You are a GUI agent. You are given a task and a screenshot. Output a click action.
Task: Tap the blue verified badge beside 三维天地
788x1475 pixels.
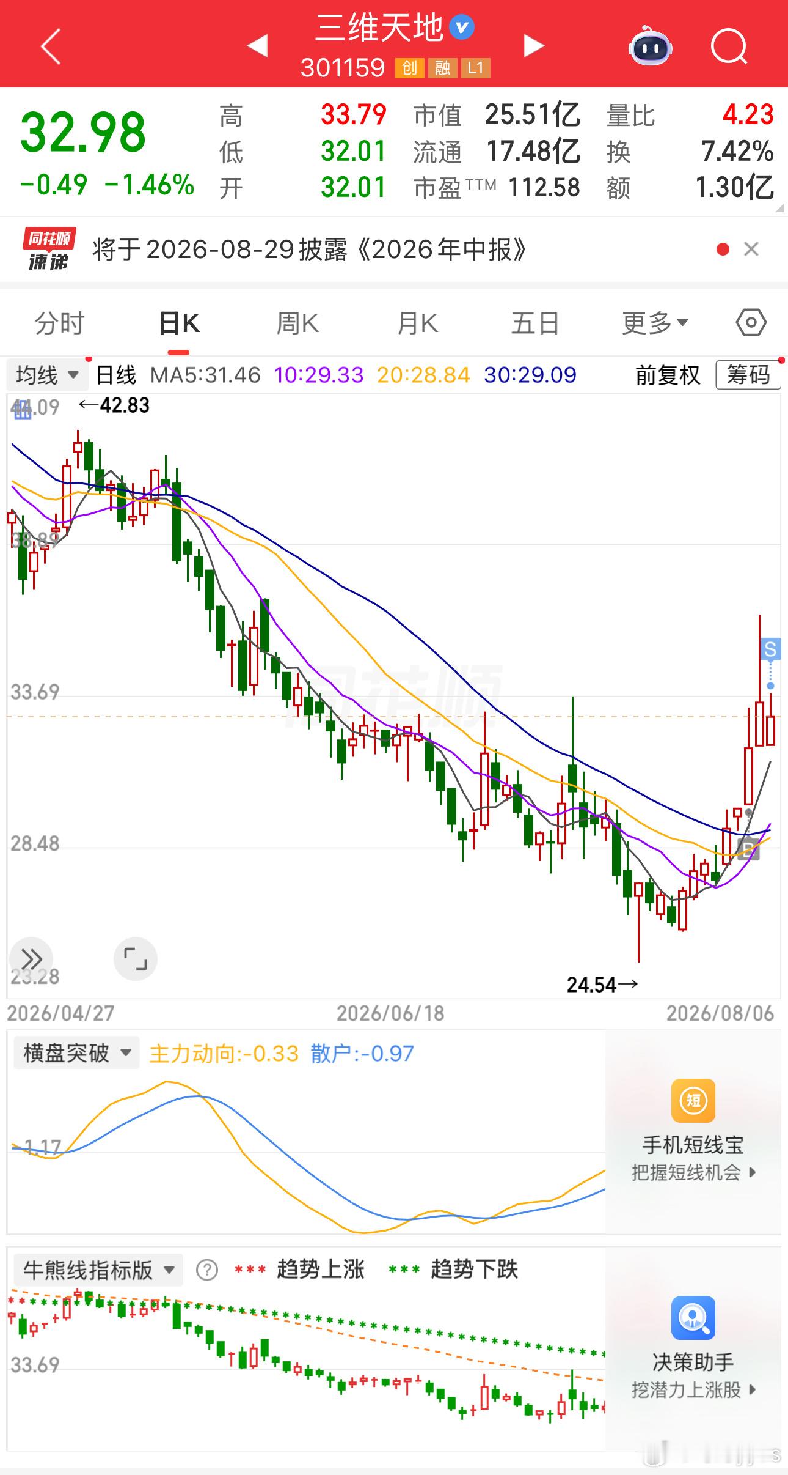pyautogui.click(x=462, y=28)
